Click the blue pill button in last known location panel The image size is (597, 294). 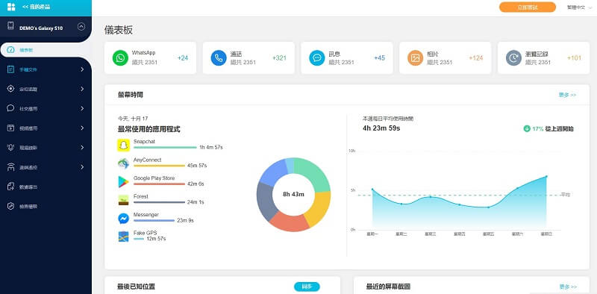[307, 287]
